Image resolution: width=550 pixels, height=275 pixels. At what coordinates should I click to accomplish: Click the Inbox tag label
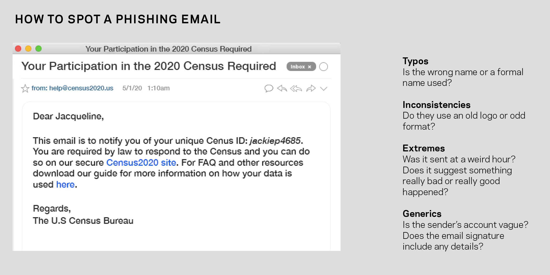click(x=298, y=67)
